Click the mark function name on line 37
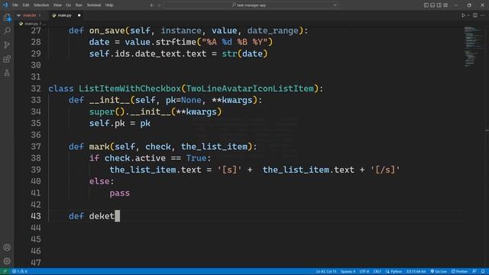The height and width of the screenshot is (275, 489). (99, 147)
